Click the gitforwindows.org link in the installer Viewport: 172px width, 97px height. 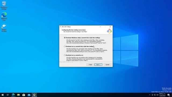point(66,62)
